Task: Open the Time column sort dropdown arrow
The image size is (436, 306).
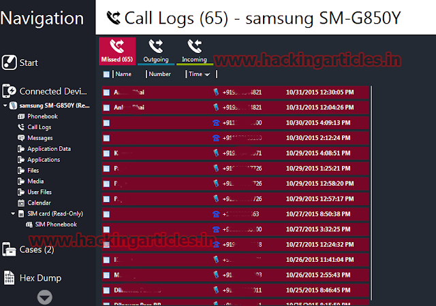Action: coord(207,74)
